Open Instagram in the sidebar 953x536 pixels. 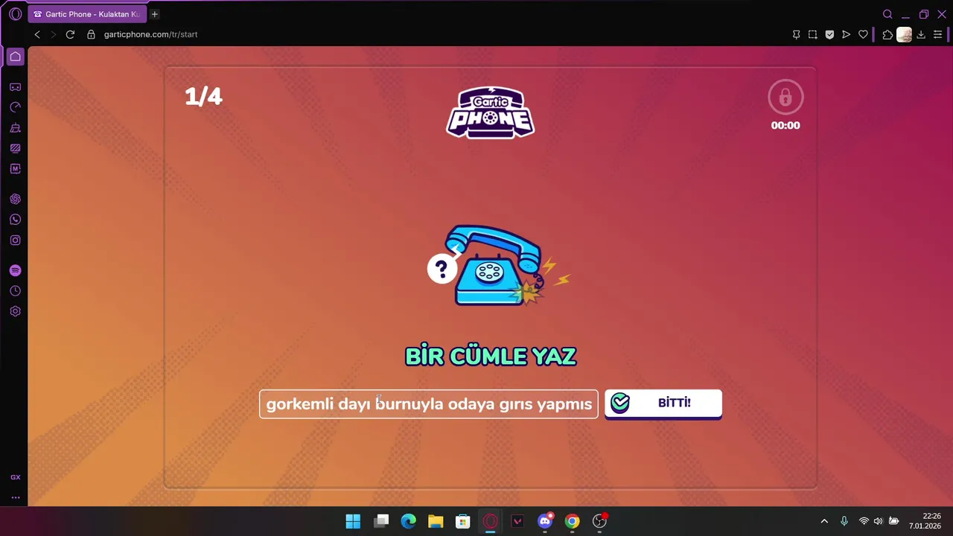(15, 240)
